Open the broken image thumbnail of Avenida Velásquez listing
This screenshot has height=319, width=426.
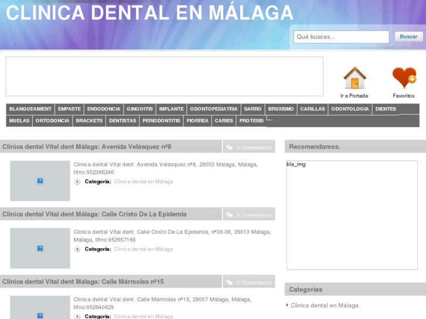coord(40,181)
